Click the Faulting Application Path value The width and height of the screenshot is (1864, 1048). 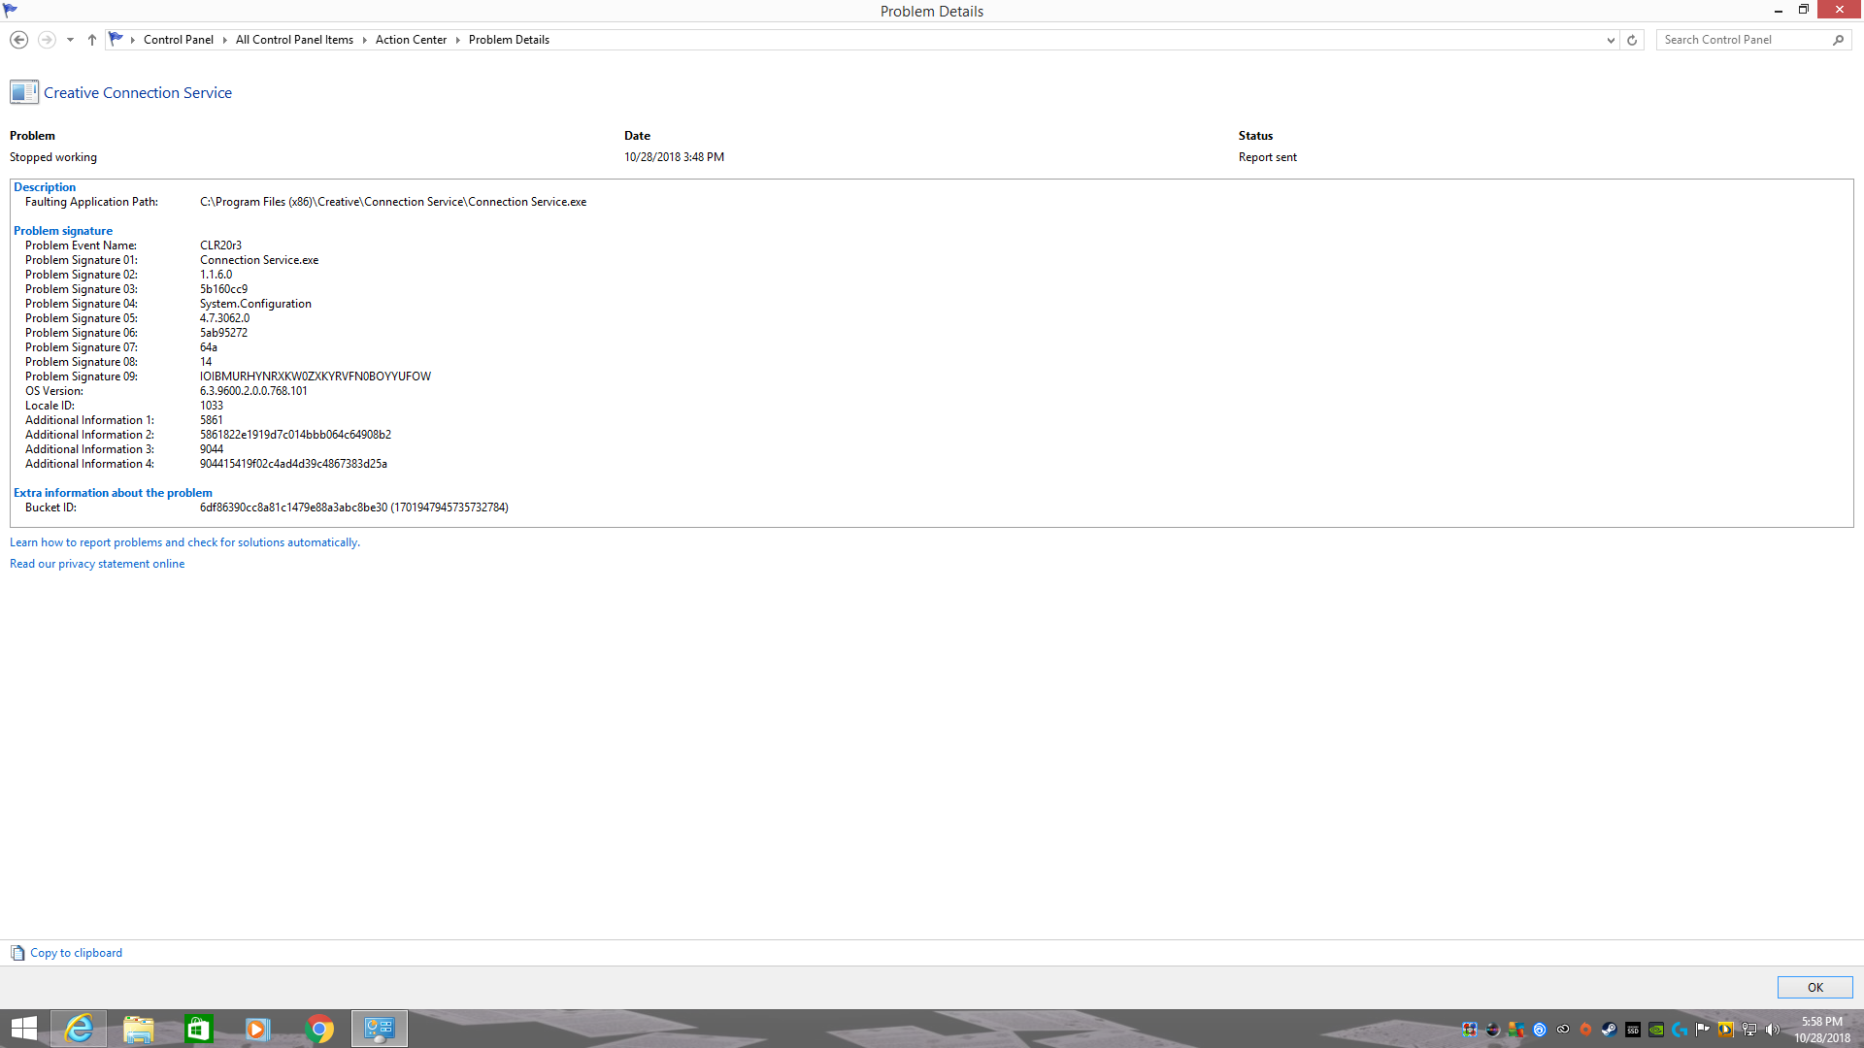pyautogui.click(x=393, y=202)
